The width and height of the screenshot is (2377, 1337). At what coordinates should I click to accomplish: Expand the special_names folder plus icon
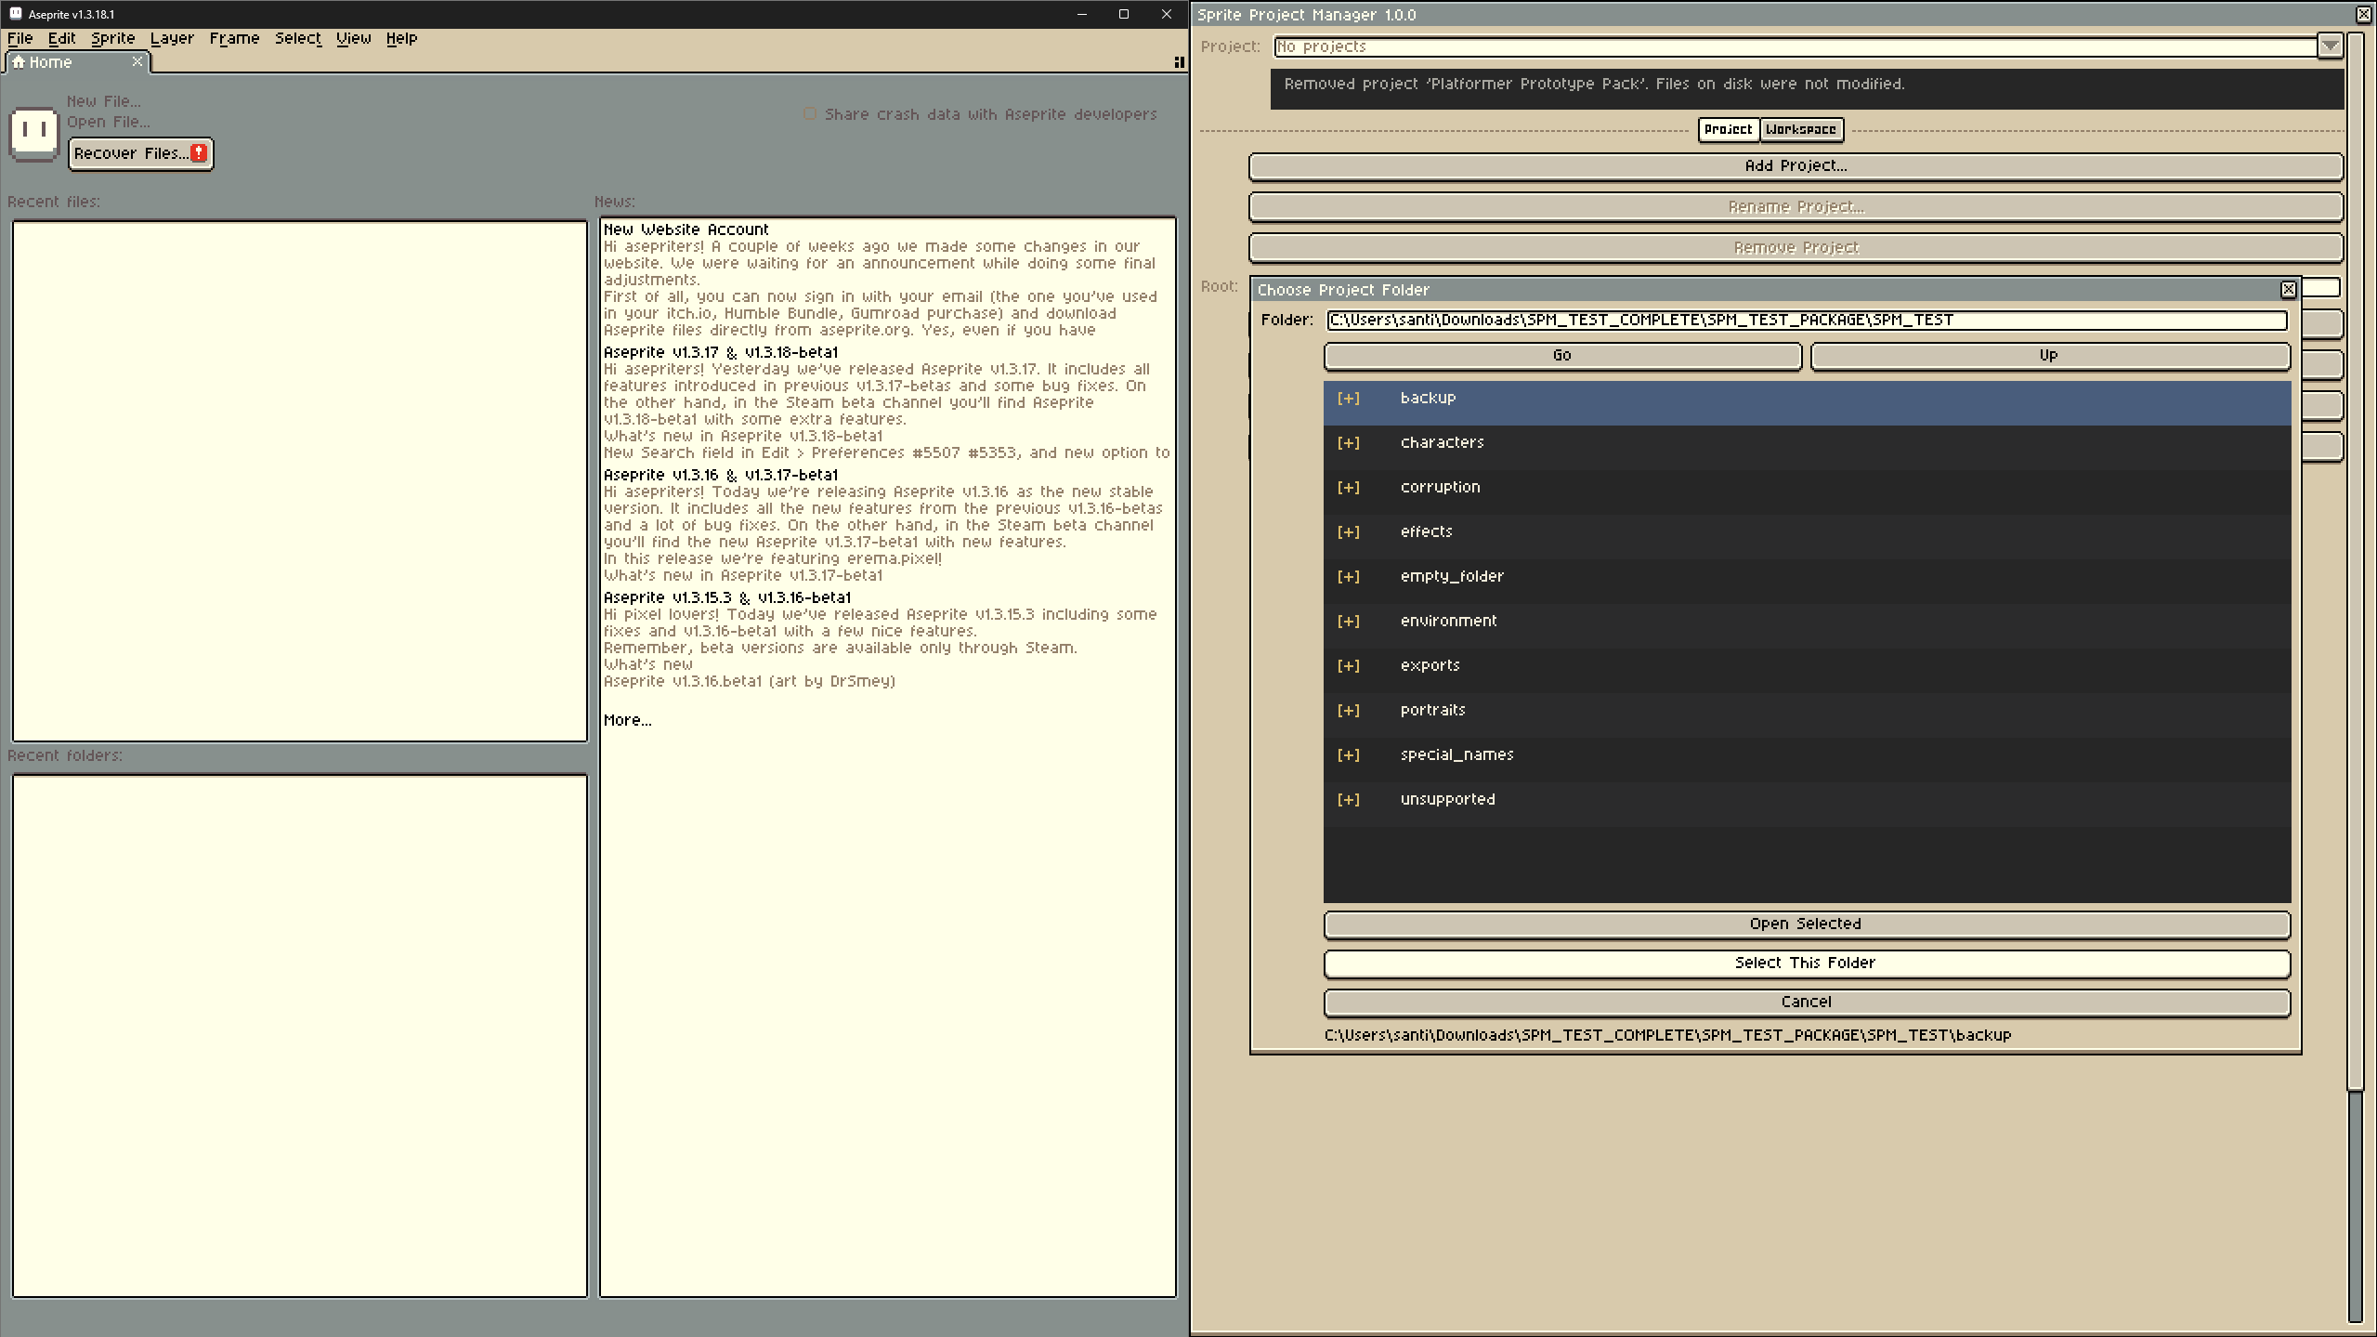pyautogui.click(x=1348, y=755)
